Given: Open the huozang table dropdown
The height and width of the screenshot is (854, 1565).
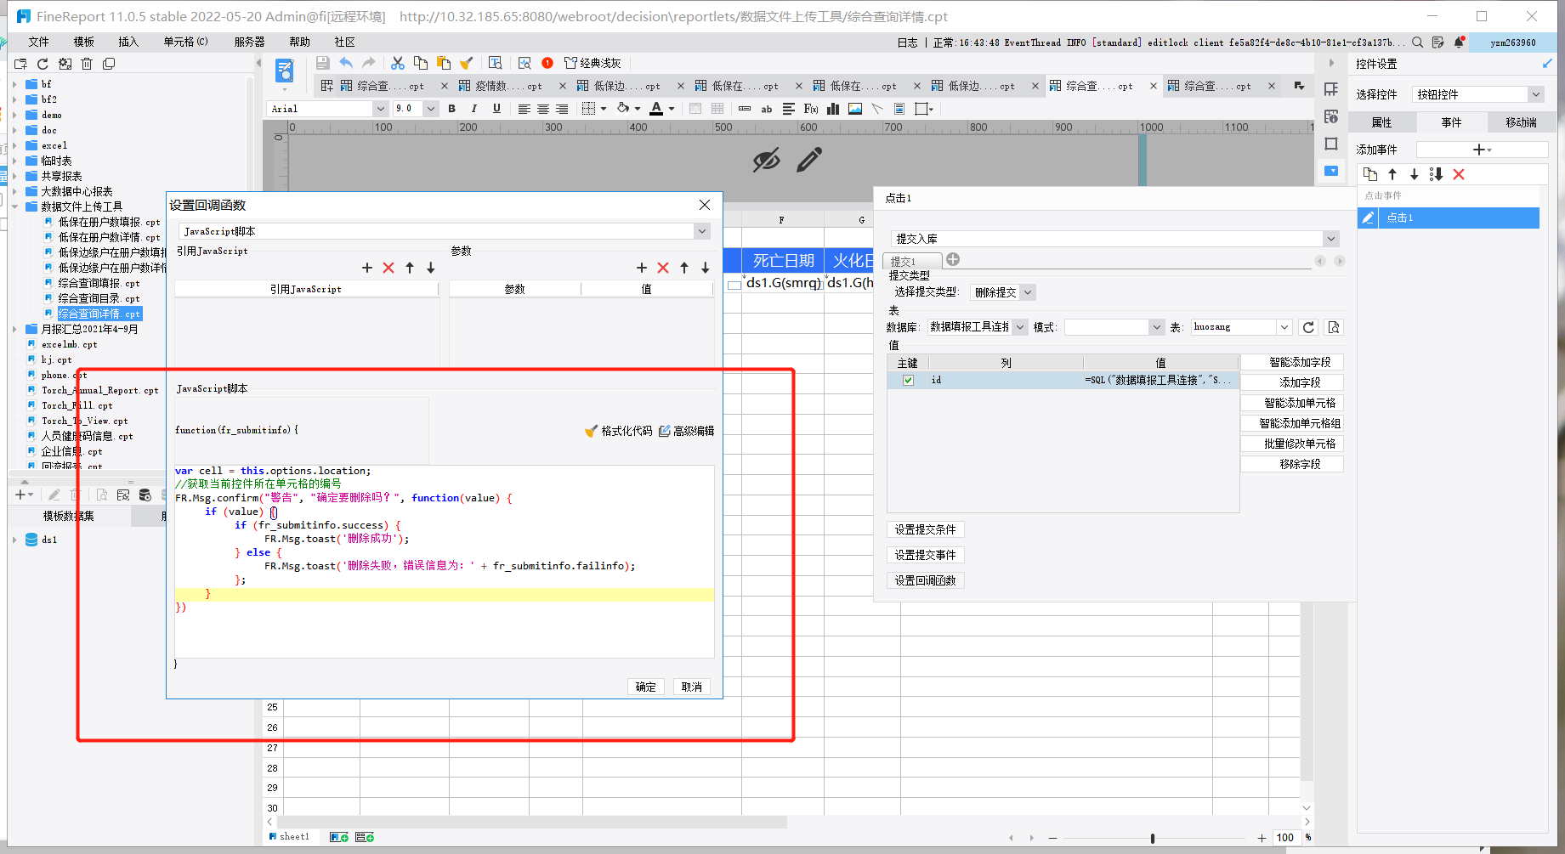Looking at the screenshot, I should [x=1284, y=327].
